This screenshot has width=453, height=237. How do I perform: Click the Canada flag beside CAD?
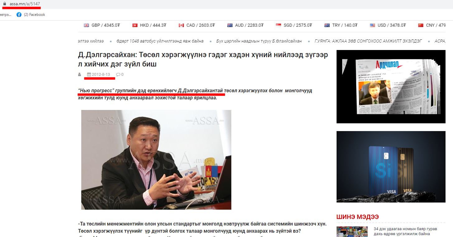point(181,25)
